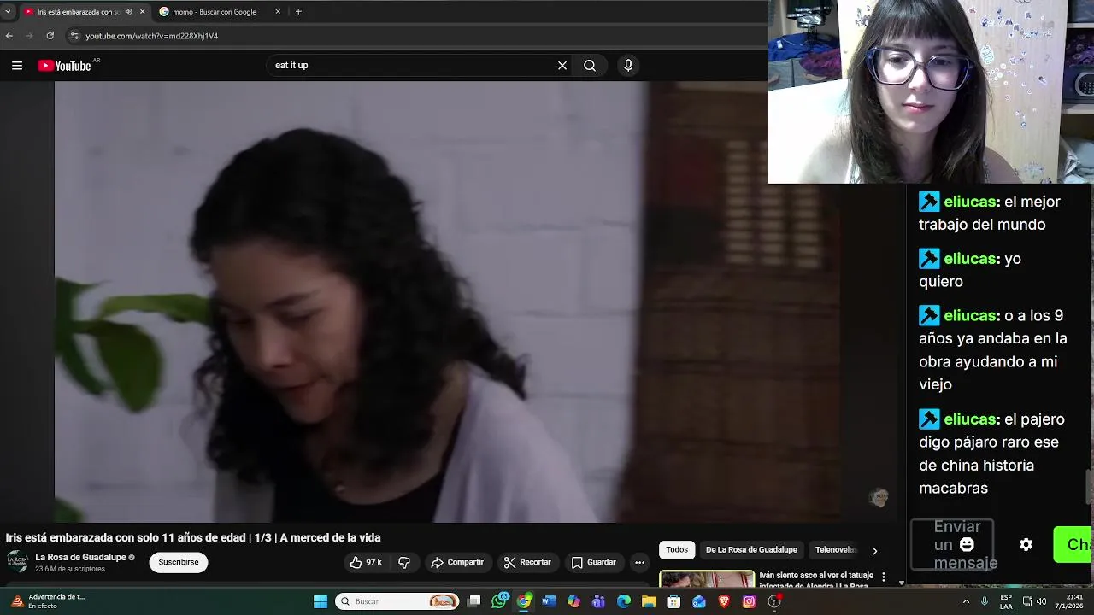Open Microsoft Word from taskbar
The width and height of the screenshot is (1094, 615).
point(549,601)
